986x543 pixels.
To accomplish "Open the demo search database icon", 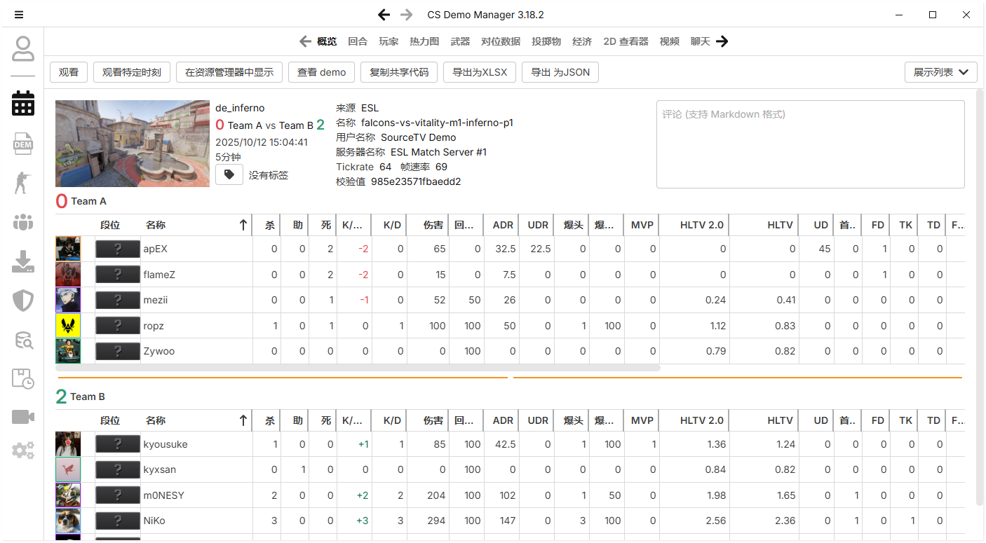I will click(x=23, y=341).
